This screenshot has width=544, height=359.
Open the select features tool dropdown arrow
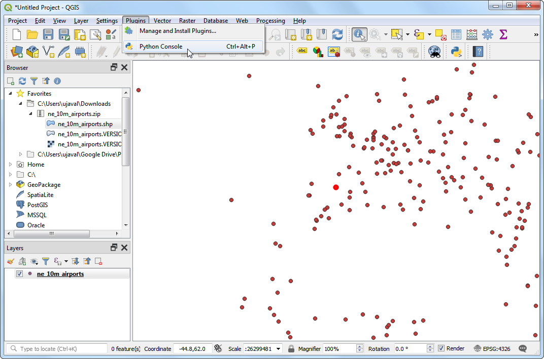click(x=407, y=34)
